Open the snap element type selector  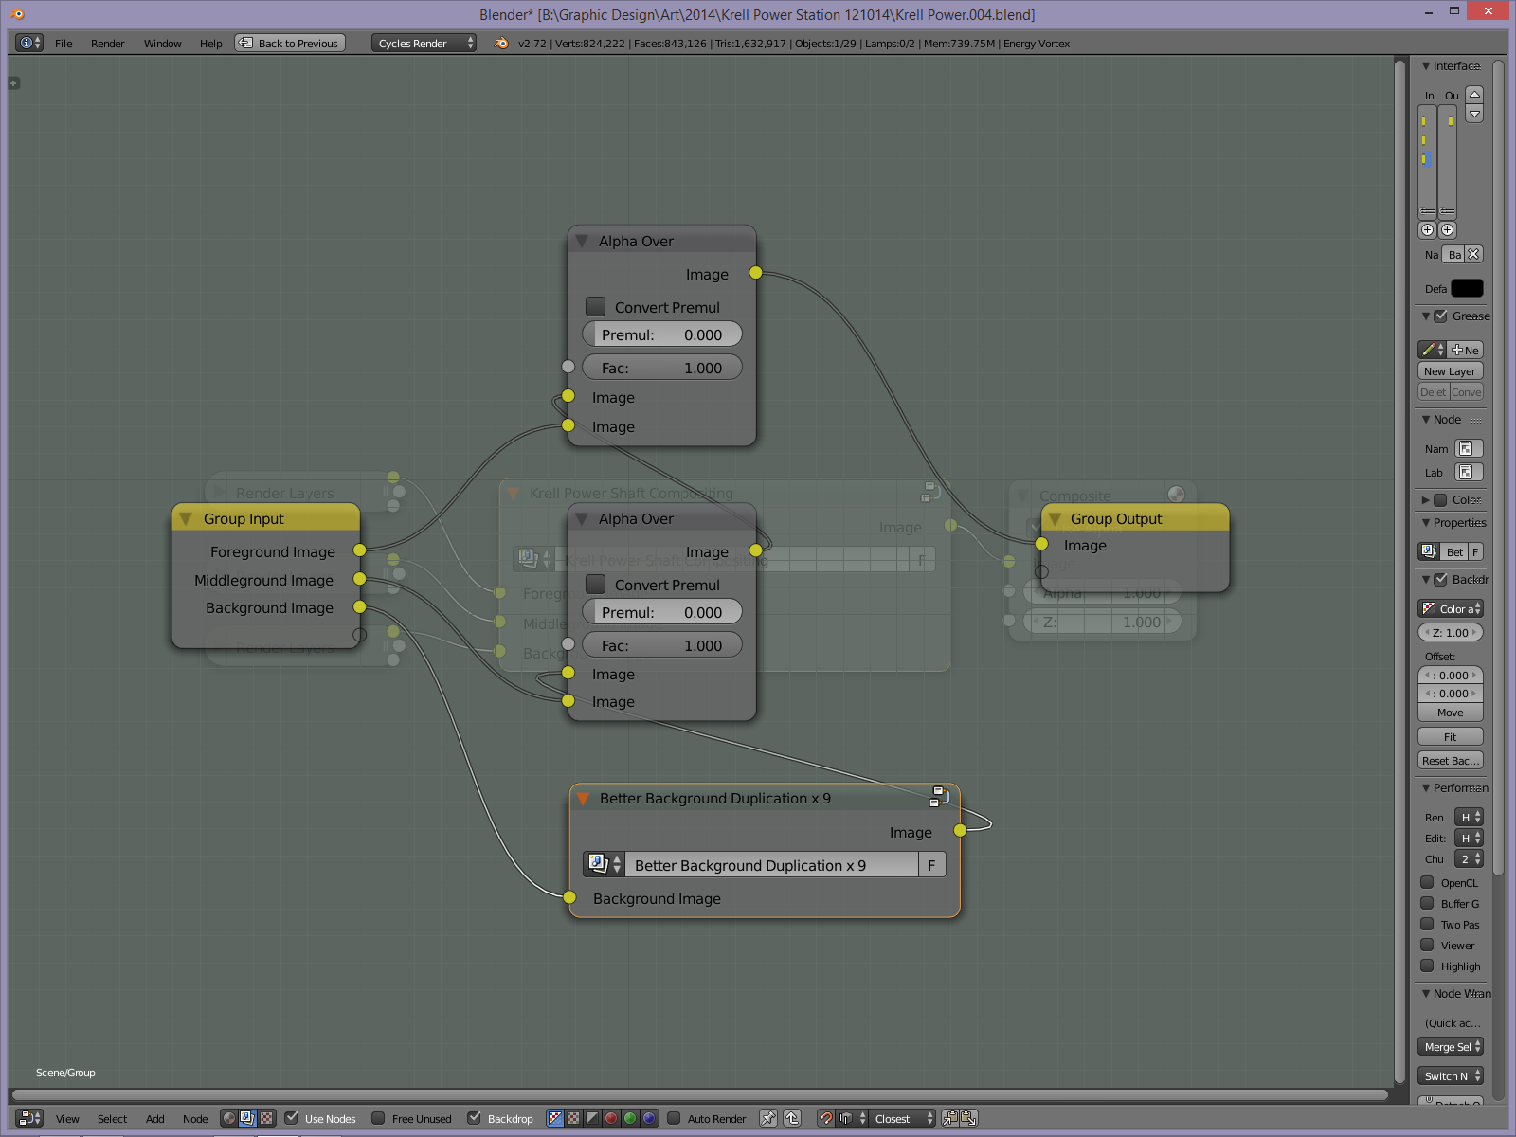pyautogui.click(x=852, y=1118)
